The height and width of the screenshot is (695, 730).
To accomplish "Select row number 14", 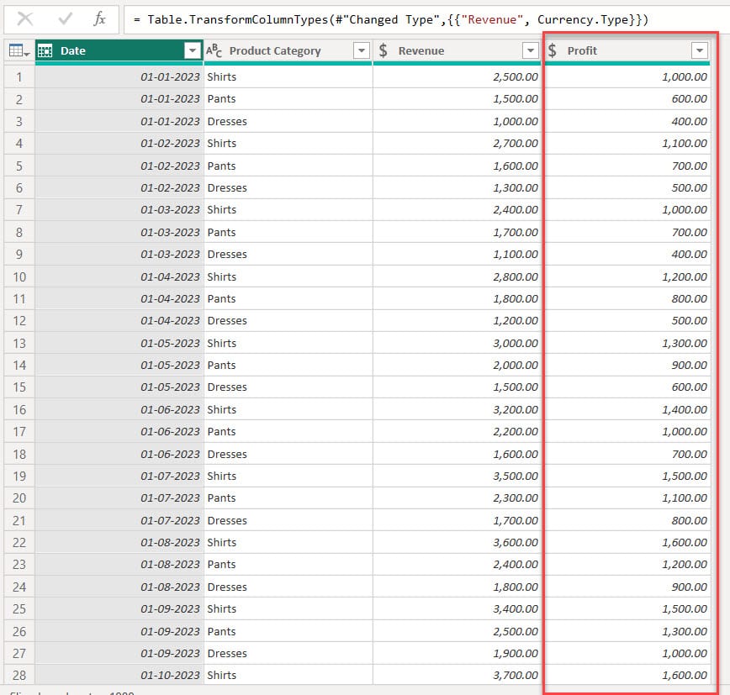I will tap(19, 366).
